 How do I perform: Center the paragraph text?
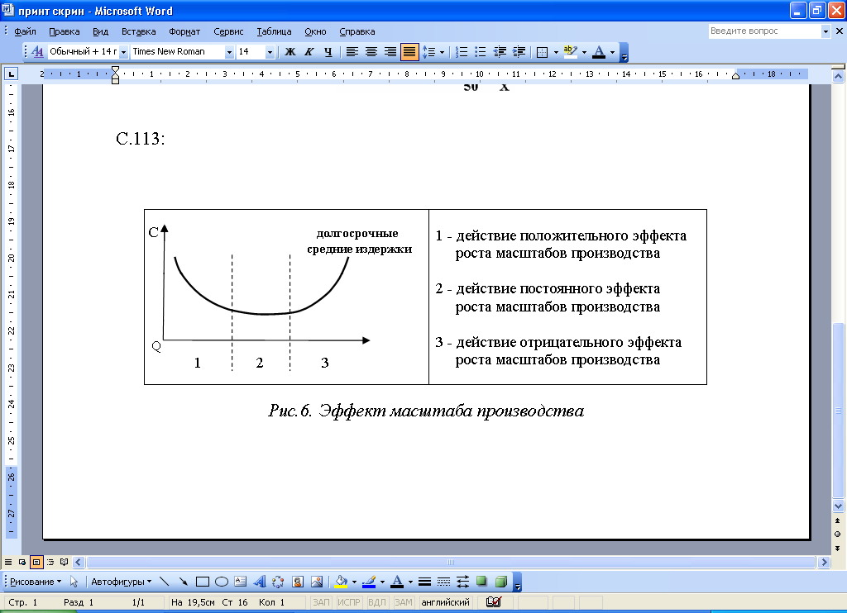[371, 52]
